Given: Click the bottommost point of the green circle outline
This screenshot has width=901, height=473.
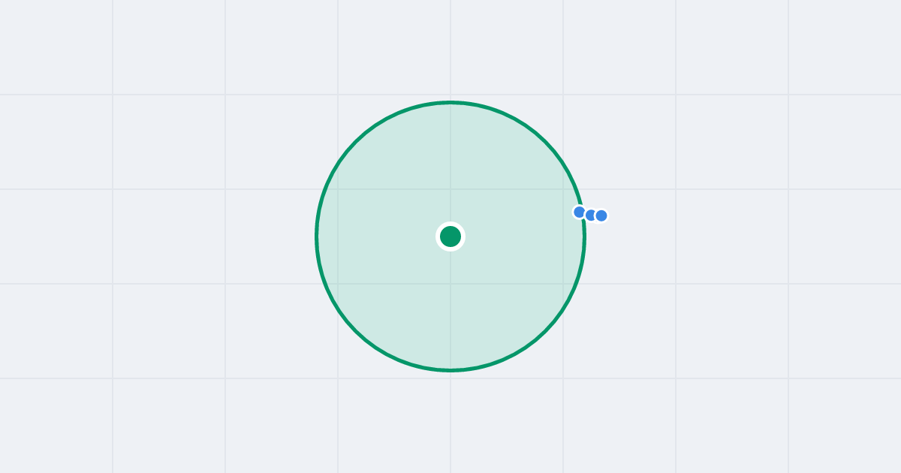Looking at the screenshot, I should pos(450,370).
